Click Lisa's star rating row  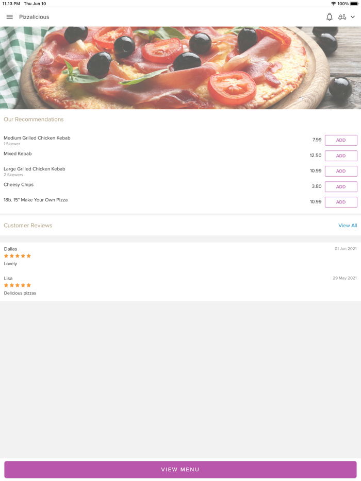coord(17,285)
